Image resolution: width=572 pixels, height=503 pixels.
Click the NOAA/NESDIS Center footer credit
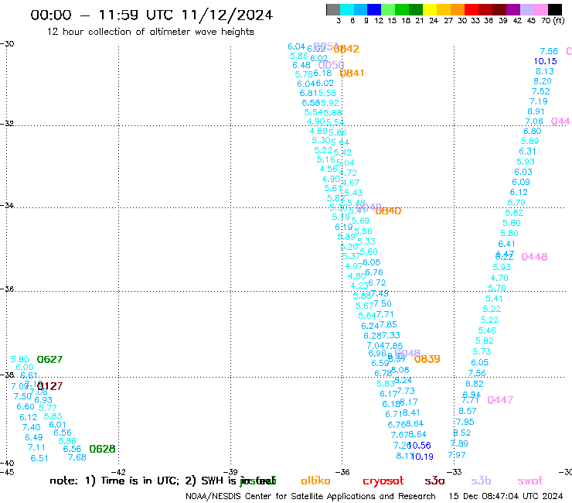tap(311, 497)
